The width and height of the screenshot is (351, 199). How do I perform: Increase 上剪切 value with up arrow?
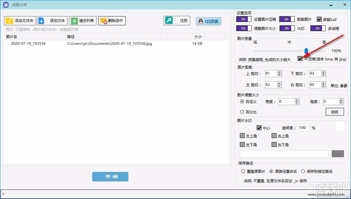pos(280,72)
